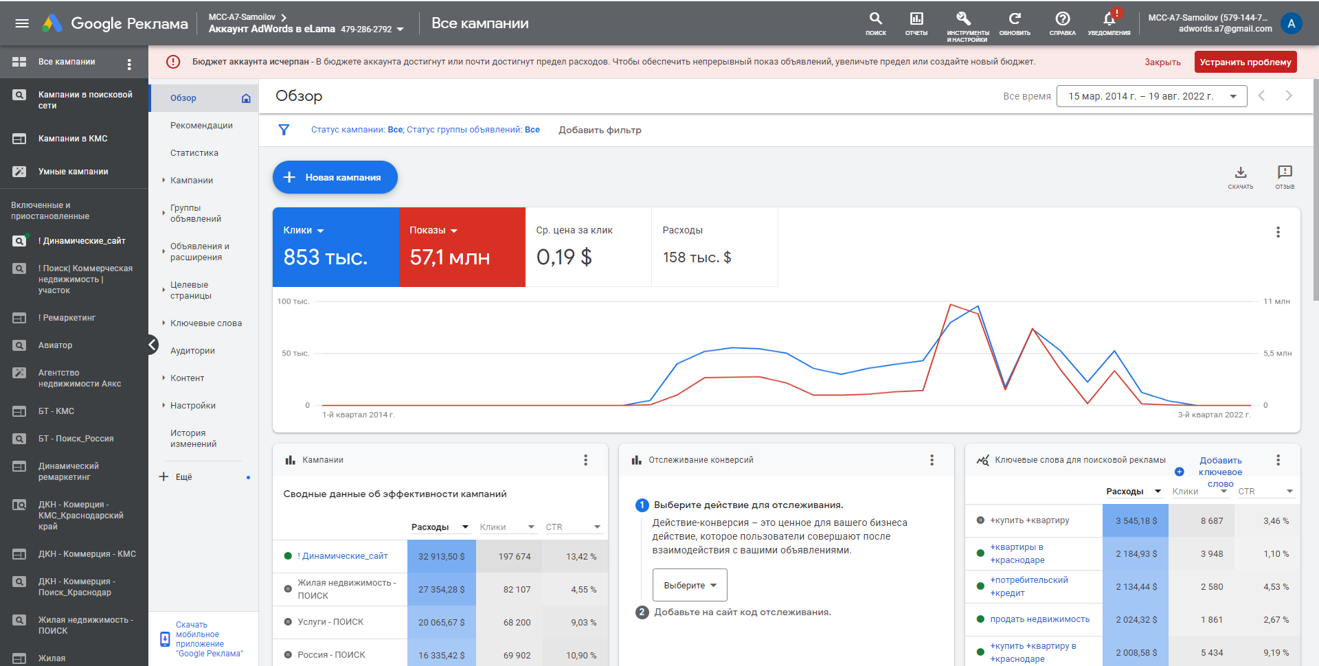This screenshot has height=666, width=1319.
Task: Open the conversion tracking card options menu
Action: (932, 460)
